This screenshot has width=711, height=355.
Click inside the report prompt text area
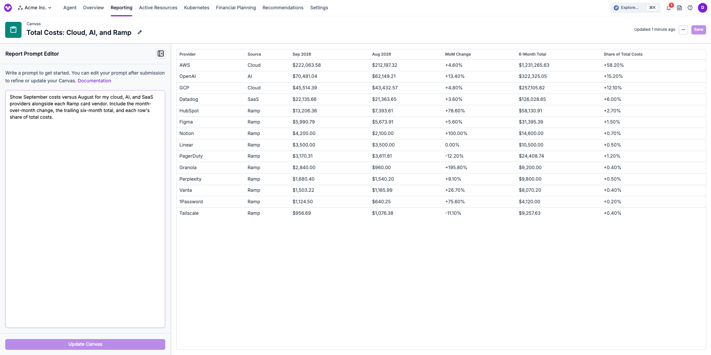85,209
